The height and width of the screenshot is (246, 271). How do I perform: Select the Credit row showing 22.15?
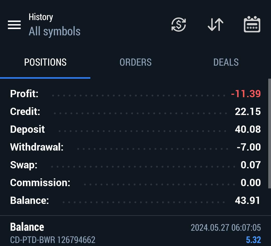pyautogui.click(x=135, y=111)
